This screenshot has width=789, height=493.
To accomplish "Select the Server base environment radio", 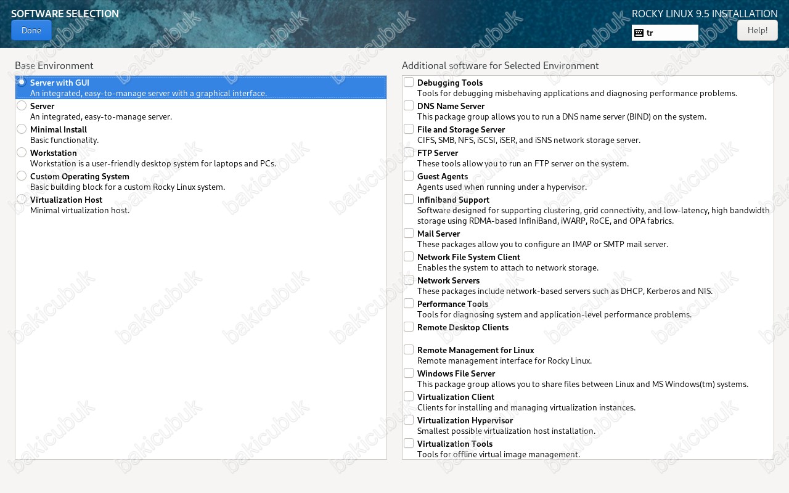I will coord(22,105).
